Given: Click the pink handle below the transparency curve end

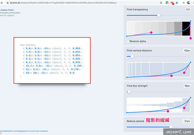Looking at the screenshot, I should (191, 38).
